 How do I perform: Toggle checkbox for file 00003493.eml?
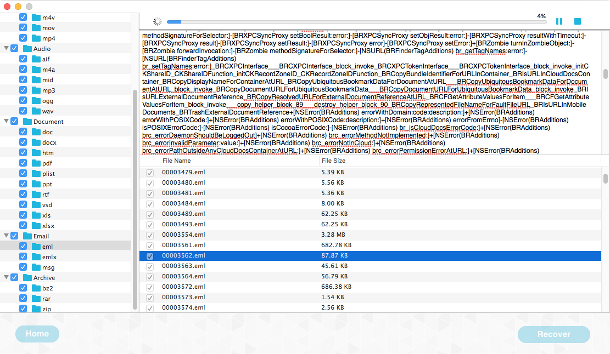[x=150, y=225]
